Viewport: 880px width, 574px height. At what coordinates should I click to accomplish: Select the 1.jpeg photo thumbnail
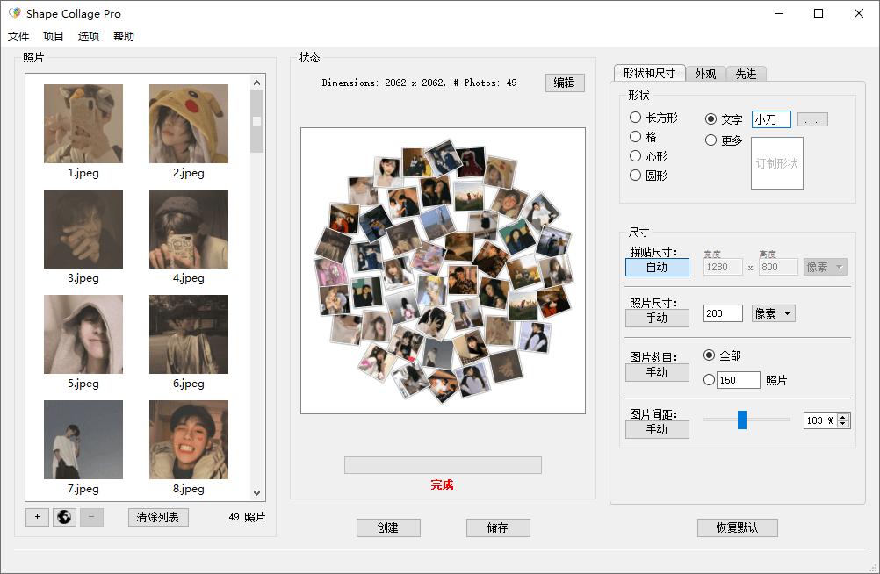point(83,124)
